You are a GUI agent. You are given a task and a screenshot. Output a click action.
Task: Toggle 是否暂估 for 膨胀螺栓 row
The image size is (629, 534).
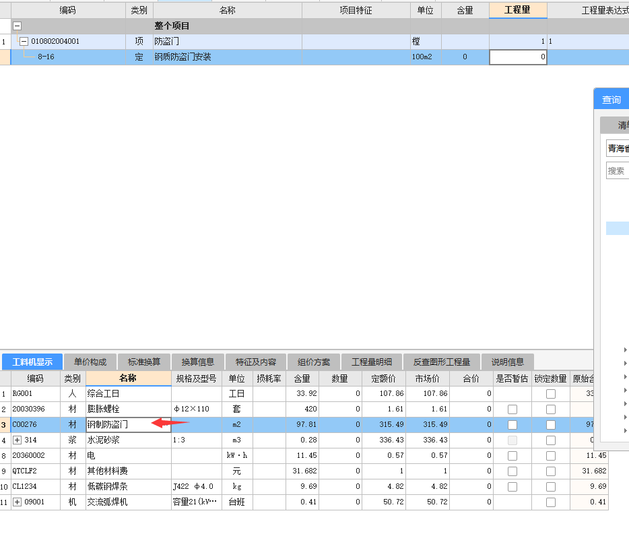tap(512, 409)
